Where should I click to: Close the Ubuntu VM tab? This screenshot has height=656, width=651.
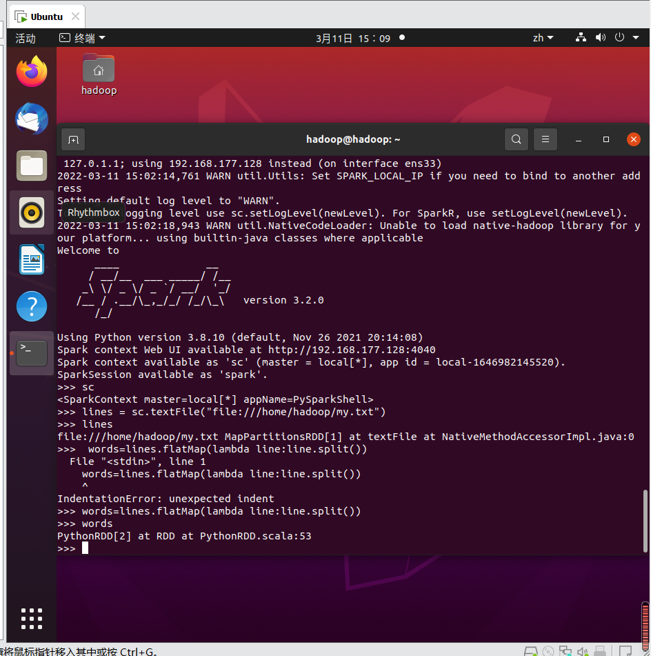[75, 17]
